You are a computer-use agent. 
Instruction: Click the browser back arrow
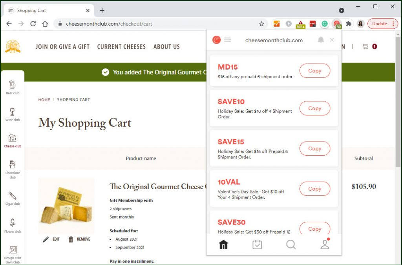(9, 24)
